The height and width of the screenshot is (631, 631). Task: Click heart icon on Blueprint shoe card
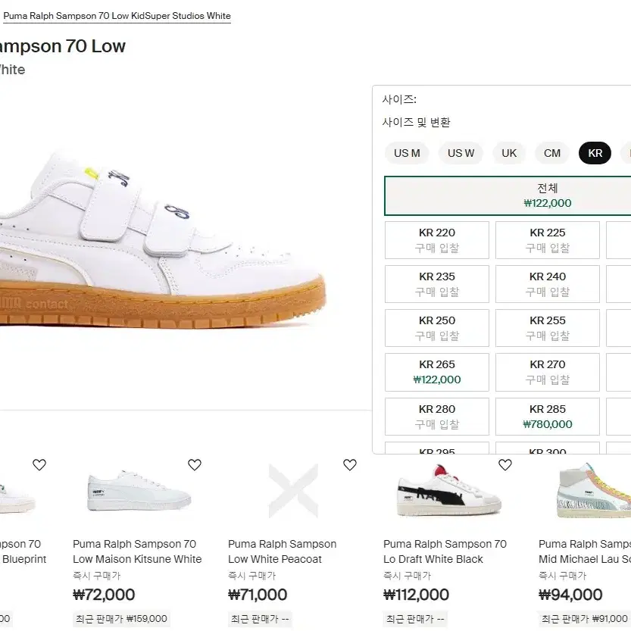pyautogui.click(x=39, y=465)
